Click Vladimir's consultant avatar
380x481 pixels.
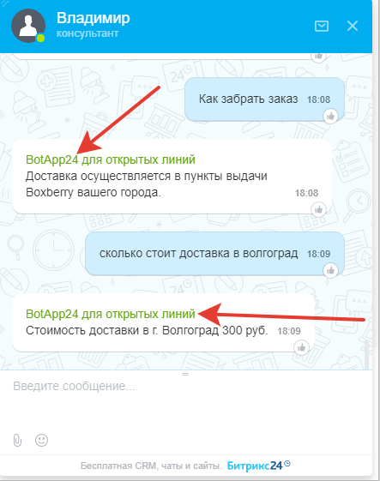28,26
